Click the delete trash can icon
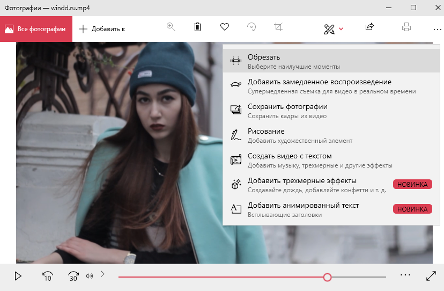Screen dimensions: 444x291 (x=197, y=27)
